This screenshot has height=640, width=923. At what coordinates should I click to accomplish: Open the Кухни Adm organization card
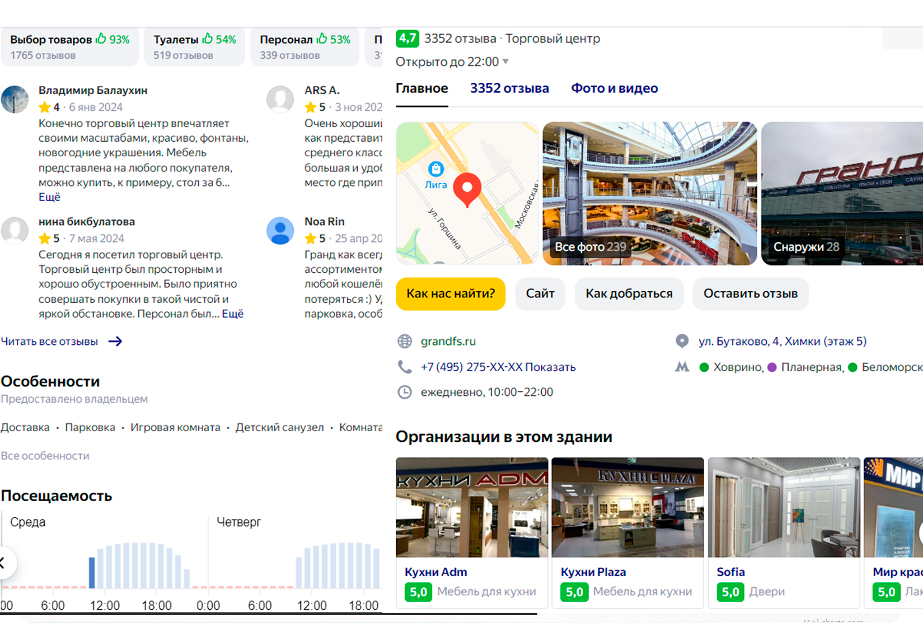(x=472, y=532)
